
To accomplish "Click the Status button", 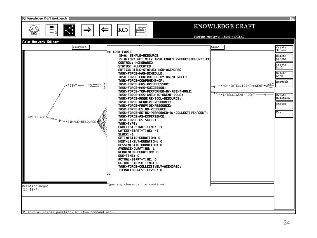I will point(284,105).
